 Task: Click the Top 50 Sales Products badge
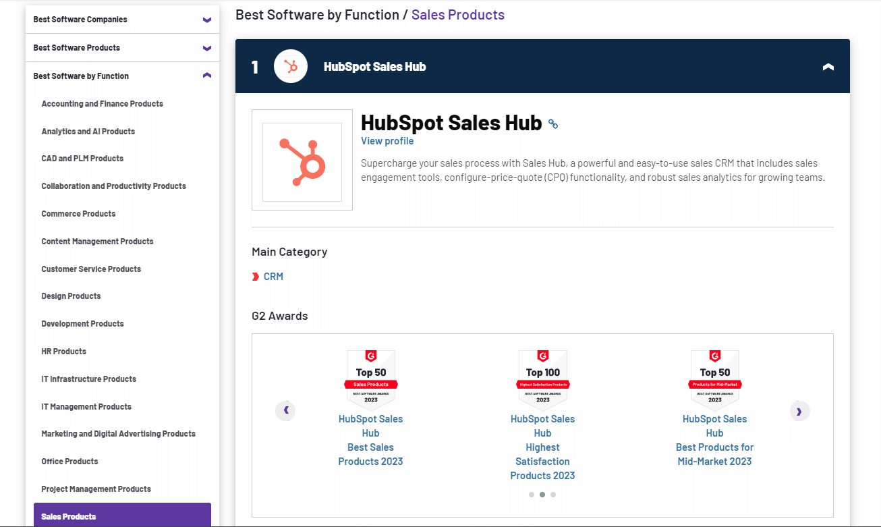[371, 381]
